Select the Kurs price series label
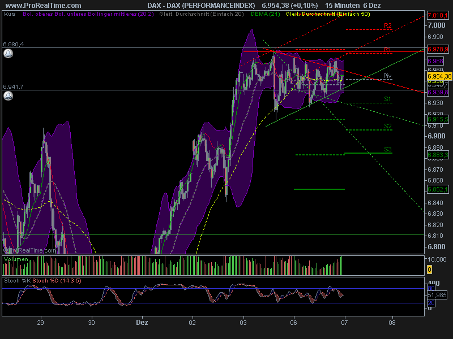The image size is (453, 339). point(10,14)
